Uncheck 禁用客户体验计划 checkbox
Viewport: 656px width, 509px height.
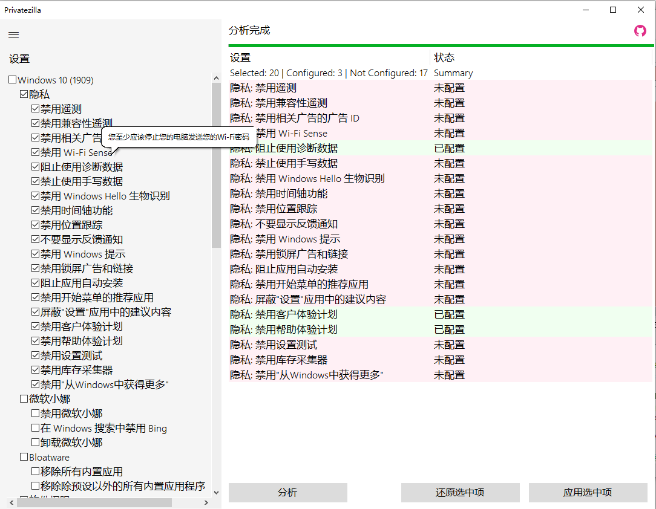tap(36, 326)
